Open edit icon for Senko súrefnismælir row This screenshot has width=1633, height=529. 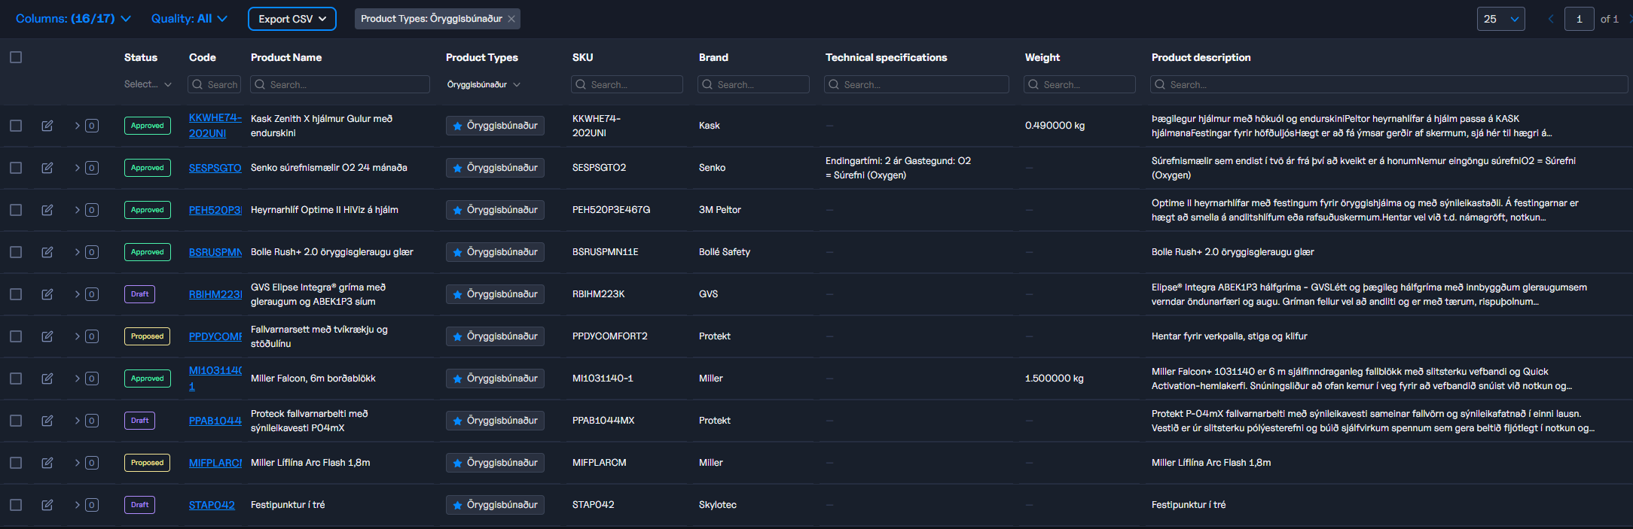(47, 168)
